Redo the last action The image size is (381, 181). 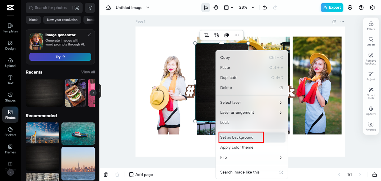click(275, 8)
